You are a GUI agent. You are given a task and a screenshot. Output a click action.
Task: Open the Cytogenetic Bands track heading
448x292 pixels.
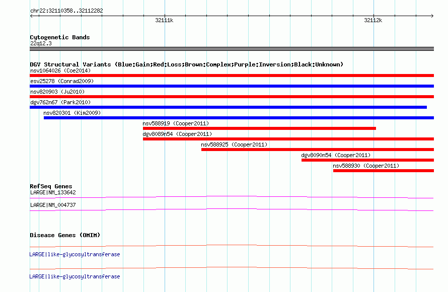pos(60,37)
